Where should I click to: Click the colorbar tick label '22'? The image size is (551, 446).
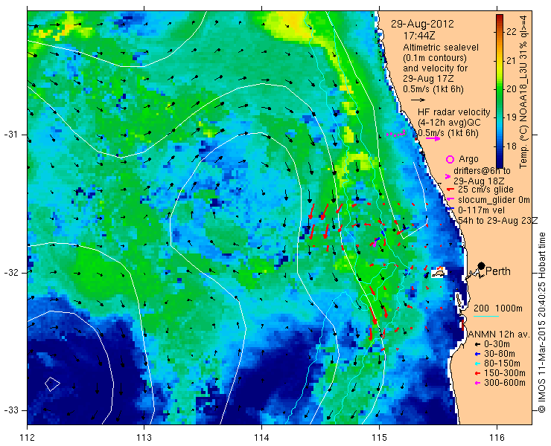pos(512,31)
